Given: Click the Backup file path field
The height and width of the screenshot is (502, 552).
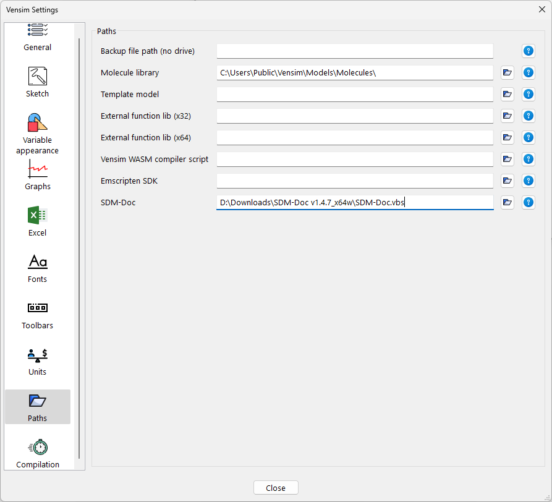Looking at the screenshot, I should [354, 51].
